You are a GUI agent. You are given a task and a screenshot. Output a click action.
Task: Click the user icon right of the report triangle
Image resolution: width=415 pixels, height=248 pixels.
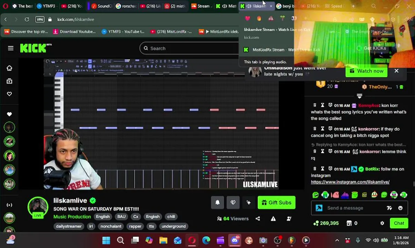(289, 219)
